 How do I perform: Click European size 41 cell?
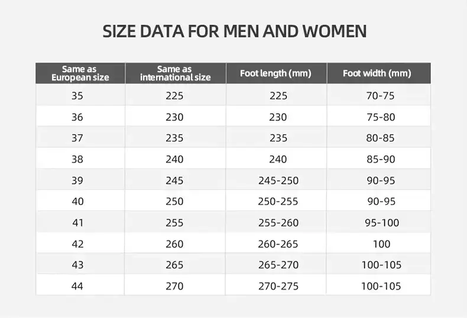pos(80,222)
